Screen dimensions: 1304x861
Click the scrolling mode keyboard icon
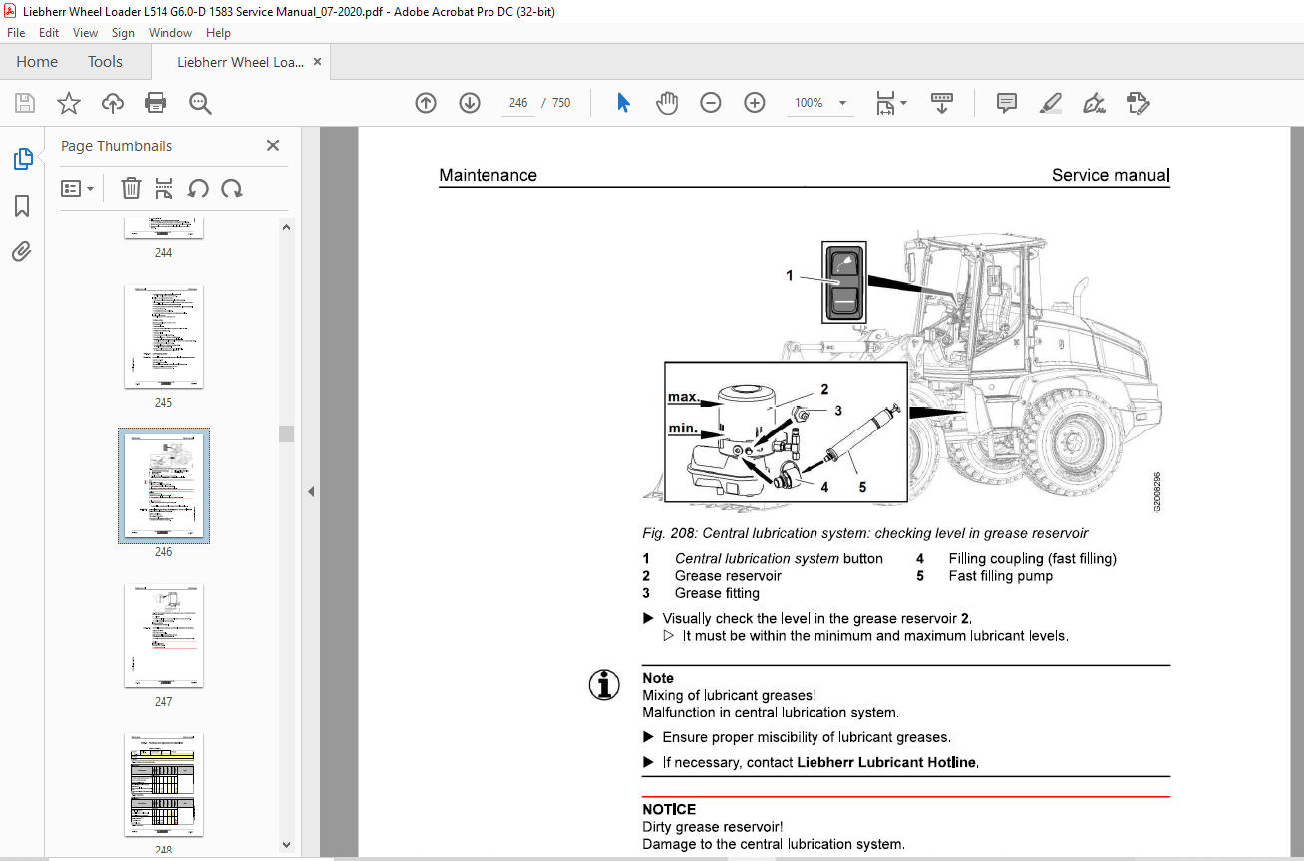pos(942,103)
